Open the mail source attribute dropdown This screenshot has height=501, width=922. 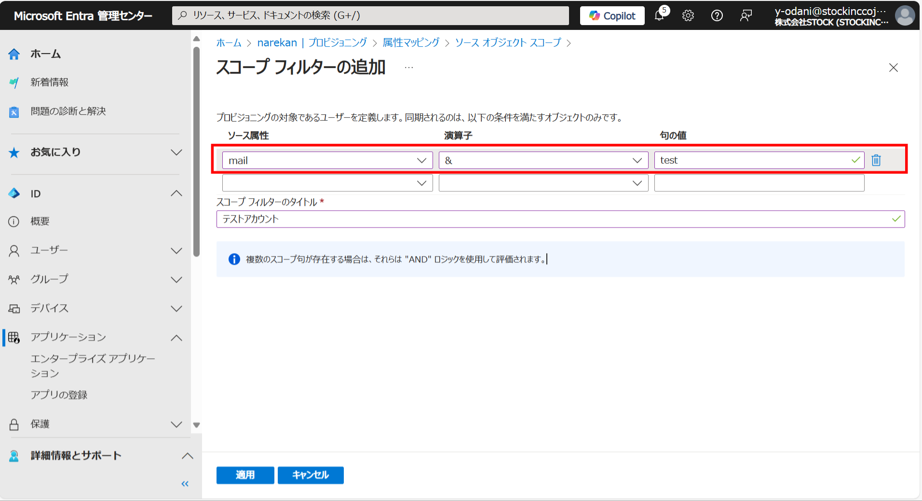(x=327, y=160)
